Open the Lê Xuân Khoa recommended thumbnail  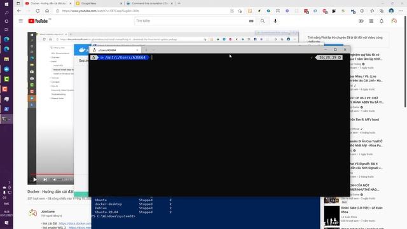pyautogui.click(x=332, y=216)
